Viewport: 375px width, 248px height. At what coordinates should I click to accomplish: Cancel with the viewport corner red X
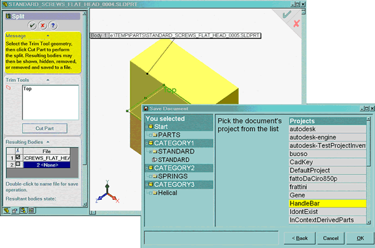(296, 23)
